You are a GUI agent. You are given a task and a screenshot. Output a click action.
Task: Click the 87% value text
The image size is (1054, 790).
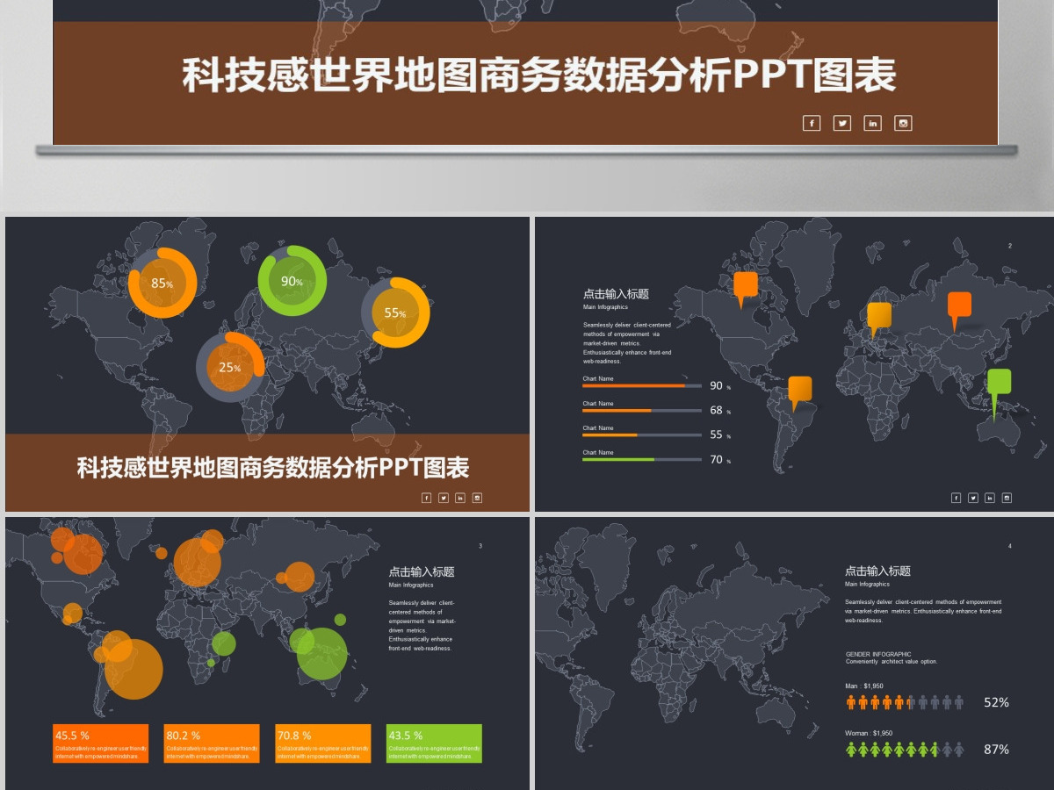coord(996,749)
